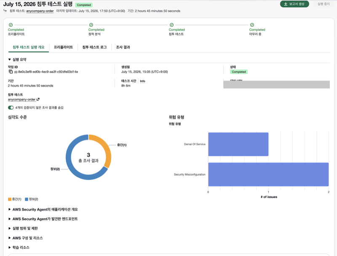The height and width of the screenshot is (256, 337).
Task: Open 침투 테스트 로그 tab
Action: (x=94, y=47)
